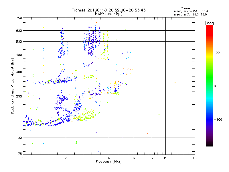
Task: Click the x-axis tick label '16'
Action: (195, 158)
